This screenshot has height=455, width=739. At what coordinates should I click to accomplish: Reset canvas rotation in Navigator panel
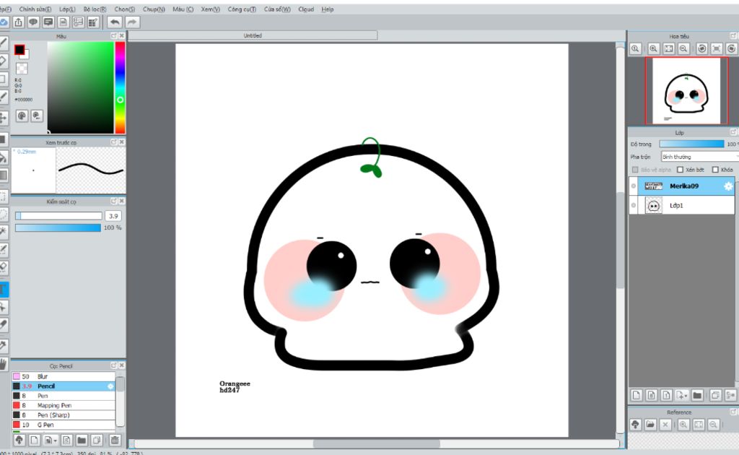pyautogui.click(x=717, y=48)
